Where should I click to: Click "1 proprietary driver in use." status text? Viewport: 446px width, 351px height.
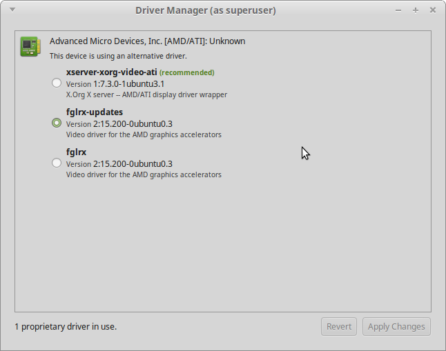pyautogui.click(x=66, y=327)
